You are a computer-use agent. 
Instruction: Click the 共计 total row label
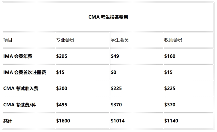8,121
